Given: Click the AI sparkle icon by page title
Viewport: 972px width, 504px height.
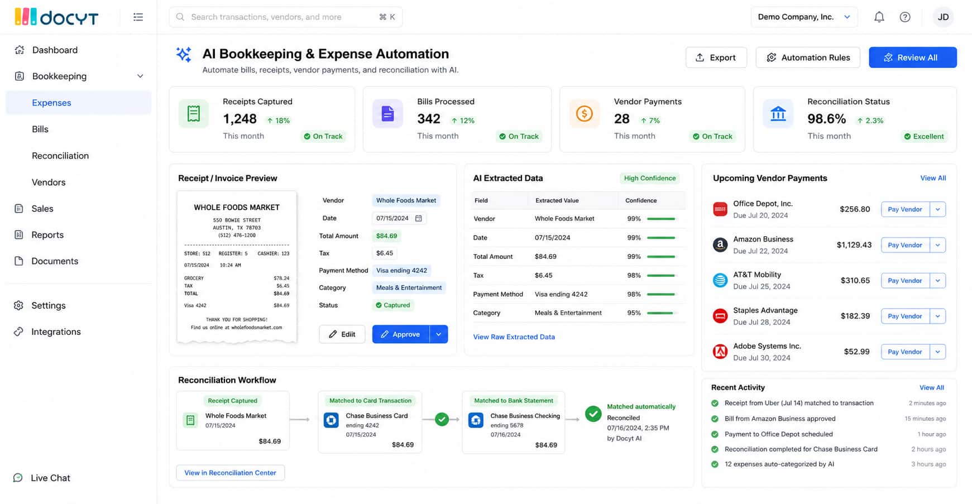Looking at the screenshot, I should pos(184,54).
